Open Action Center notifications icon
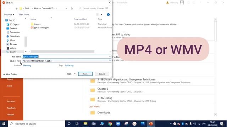This screenshot has width=227, height=127. point(222,124)
